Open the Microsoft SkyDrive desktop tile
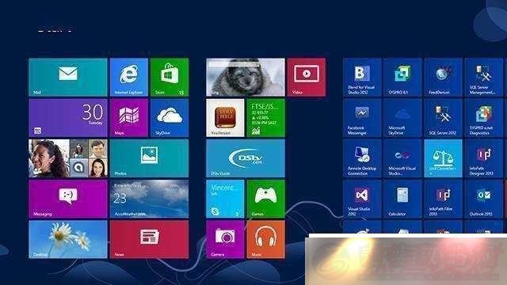Image resolution: width=507 pixels, height=285 pixels. coord(402,118)
